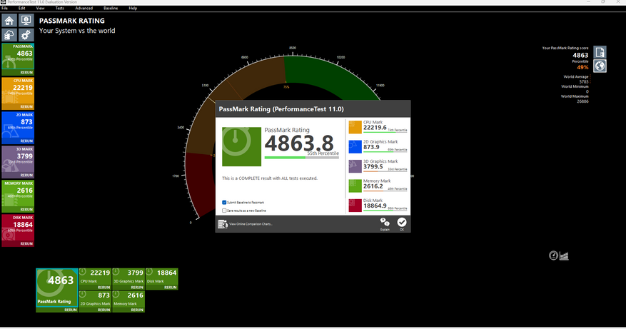This screenshot has height=329, width=626.
Task: Check Save results as a new Baseline
Action: click(x=224, y=211)
